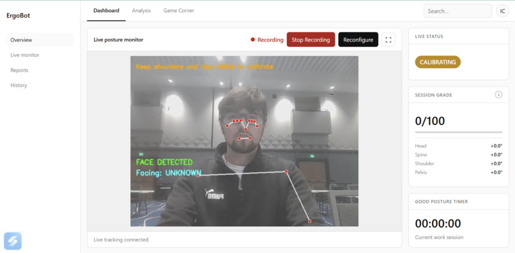Viewport: 515px width, 253px height.
Task: Click the GOOD POSTURE TIMER header
Action: [x=442, y=201]
